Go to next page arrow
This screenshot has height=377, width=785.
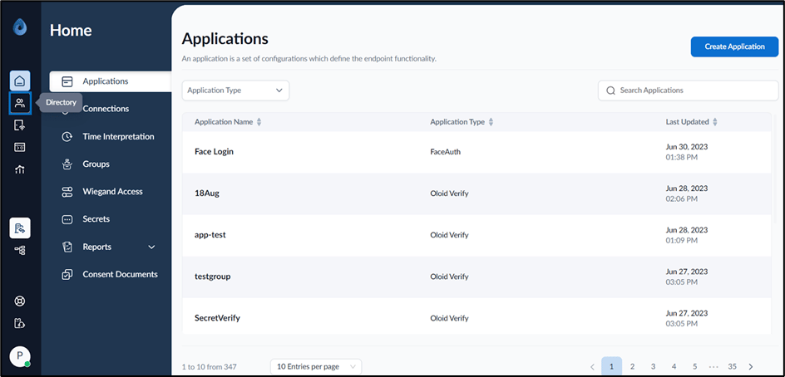coord(750,366)
